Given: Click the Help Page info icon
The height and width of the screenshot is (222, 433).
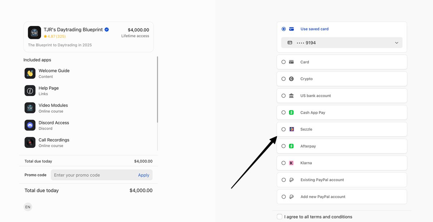Looking at the screenshot, I should (30, 91).
